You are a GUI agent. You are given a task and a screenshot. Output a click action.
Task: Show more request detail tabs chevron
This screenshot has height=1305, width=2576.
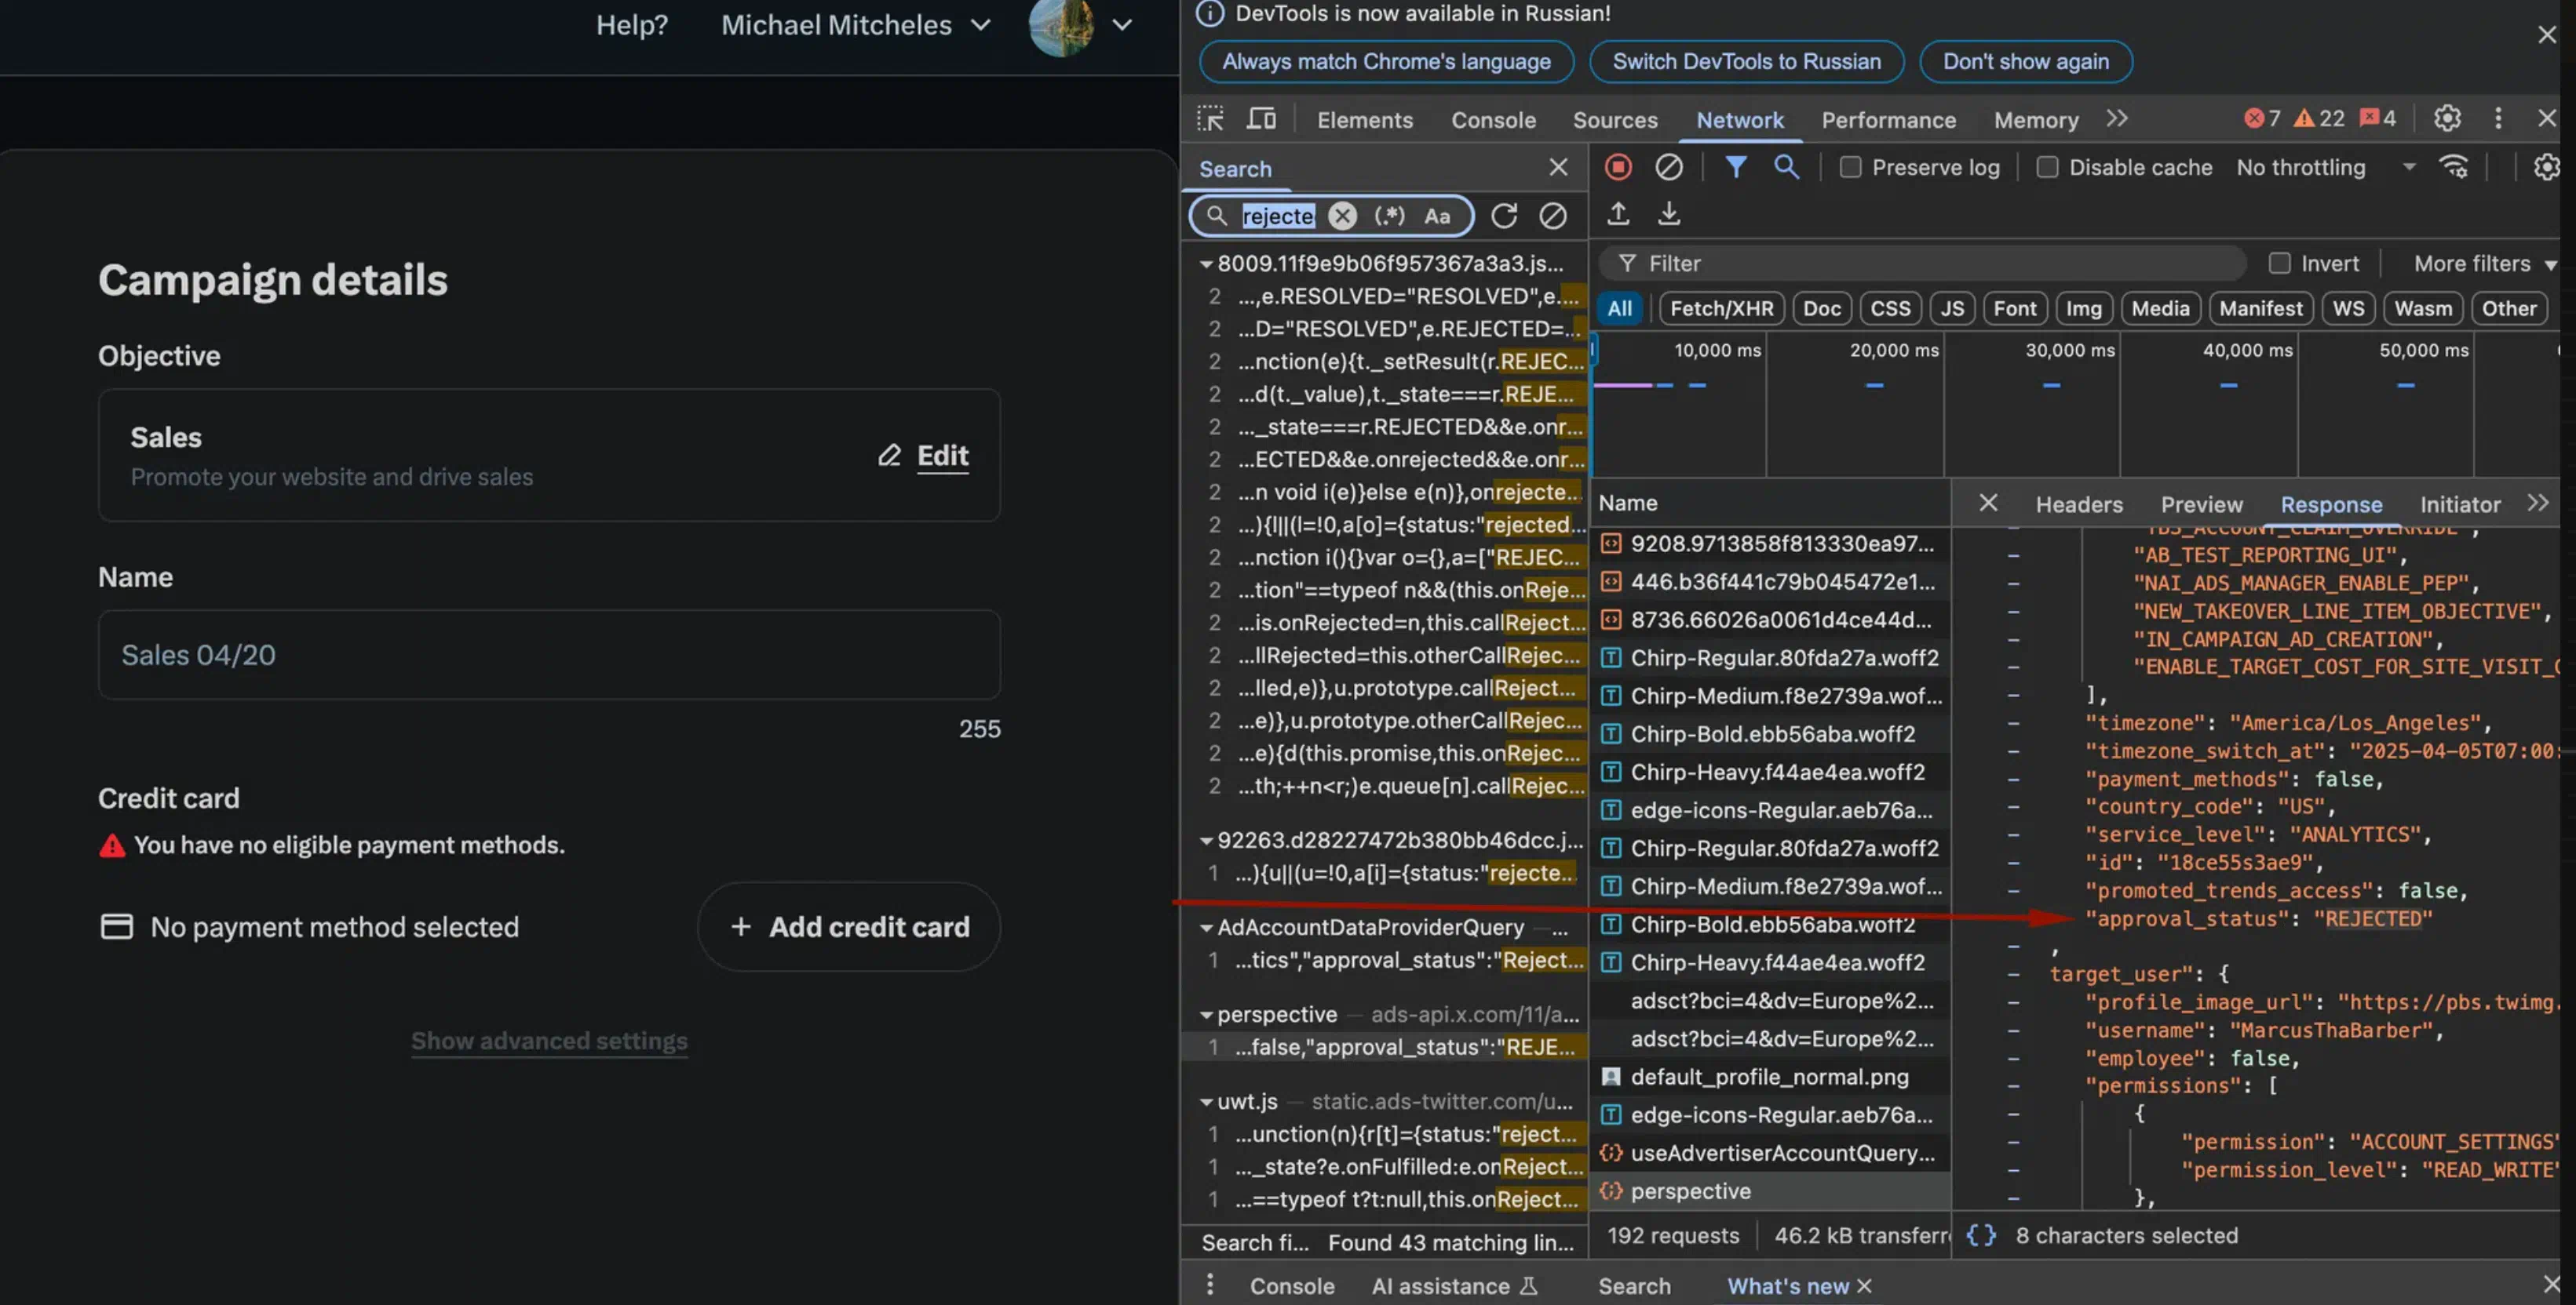pos(2538,503)
